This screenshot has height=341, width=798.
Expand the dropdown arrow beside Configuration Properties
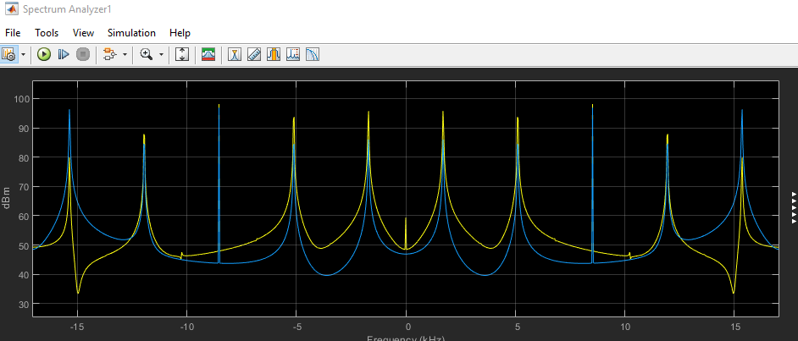pyautogui.click(x=23, y=54)
